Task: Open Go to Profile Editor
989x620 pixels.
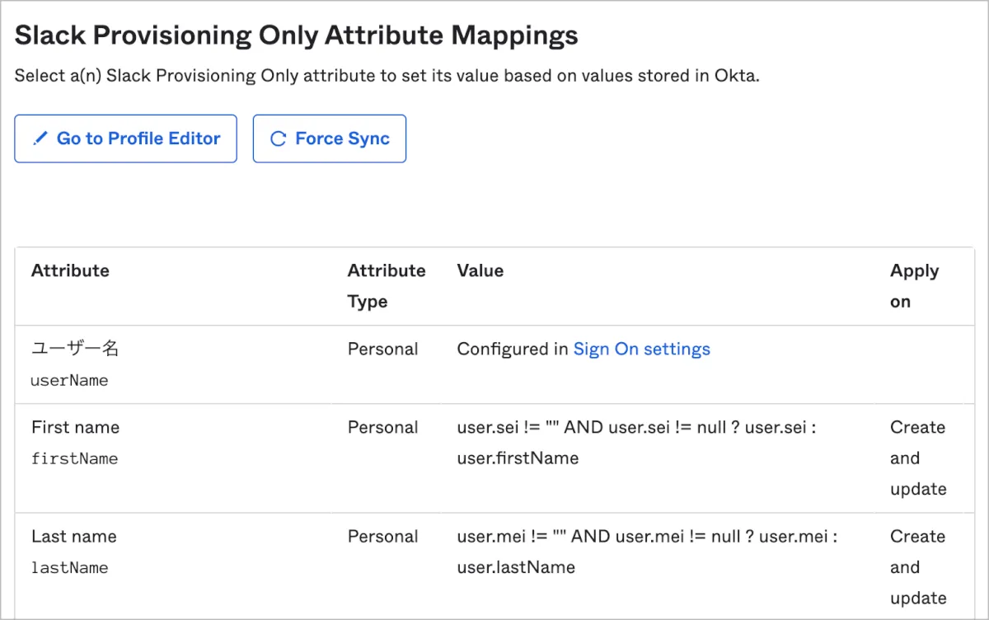Action: (x=126, y=139)
